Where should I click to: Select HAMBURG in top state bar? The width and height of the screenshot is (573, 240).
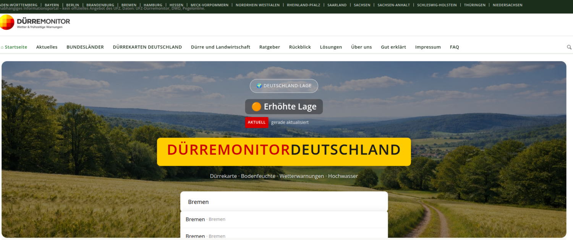153,5
